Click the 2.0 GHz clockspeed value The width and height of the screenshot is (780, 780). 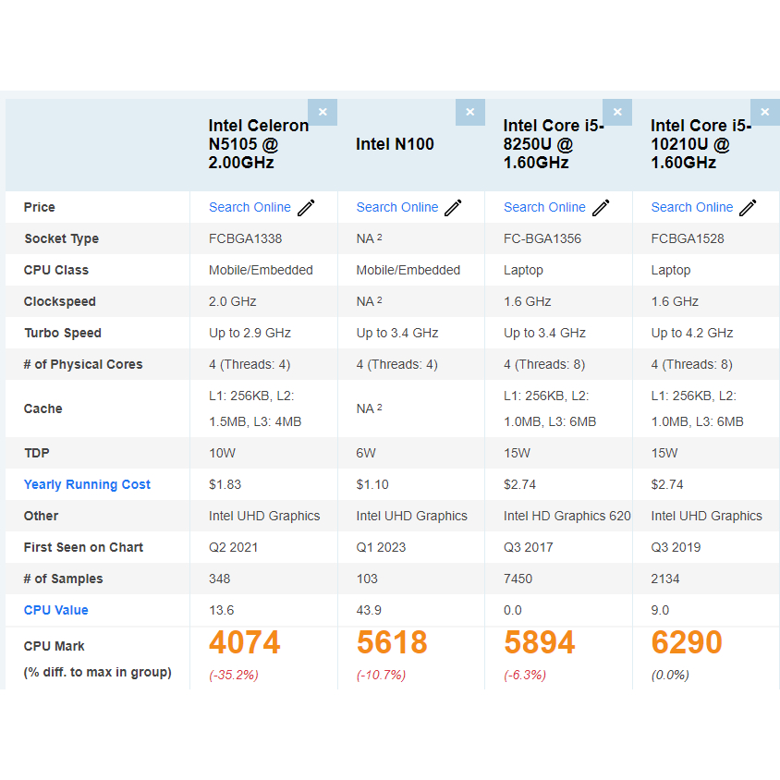click(x=232, y=301)
